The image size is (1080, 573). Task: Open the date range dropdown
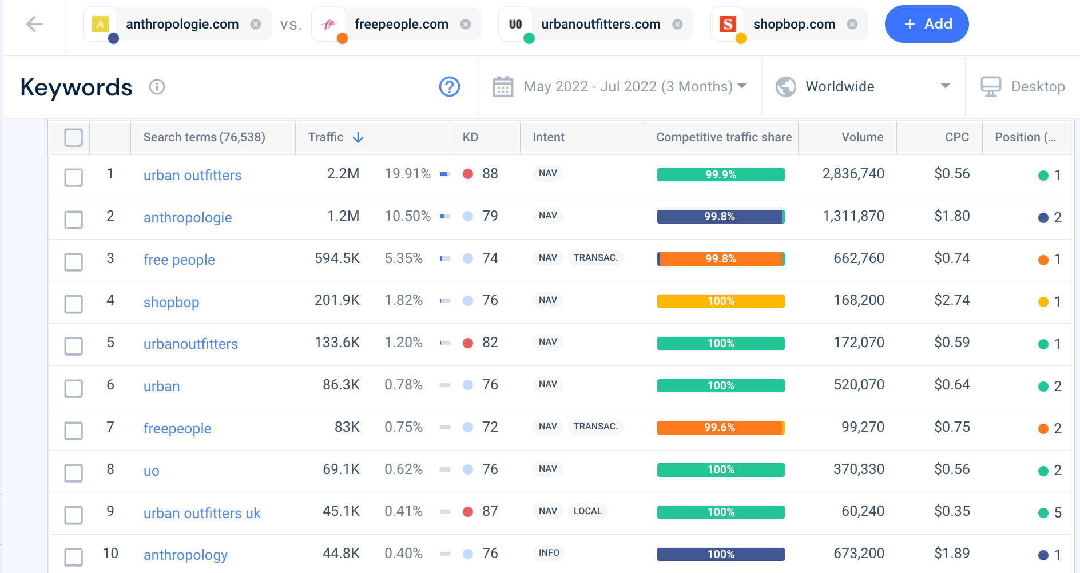[635, 87]
